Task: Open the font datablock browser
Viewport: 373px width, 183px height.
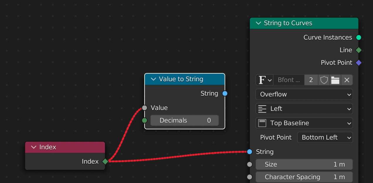Action: [x=265, y=80]
